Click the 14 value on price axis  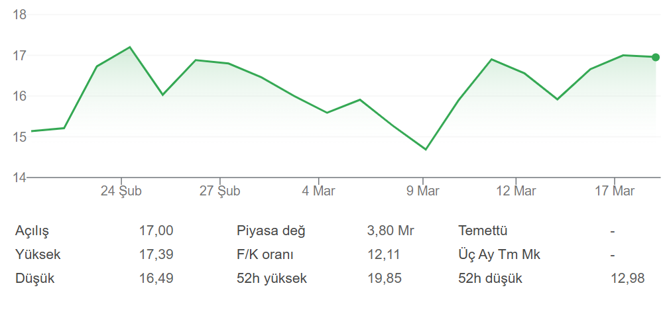19,178
